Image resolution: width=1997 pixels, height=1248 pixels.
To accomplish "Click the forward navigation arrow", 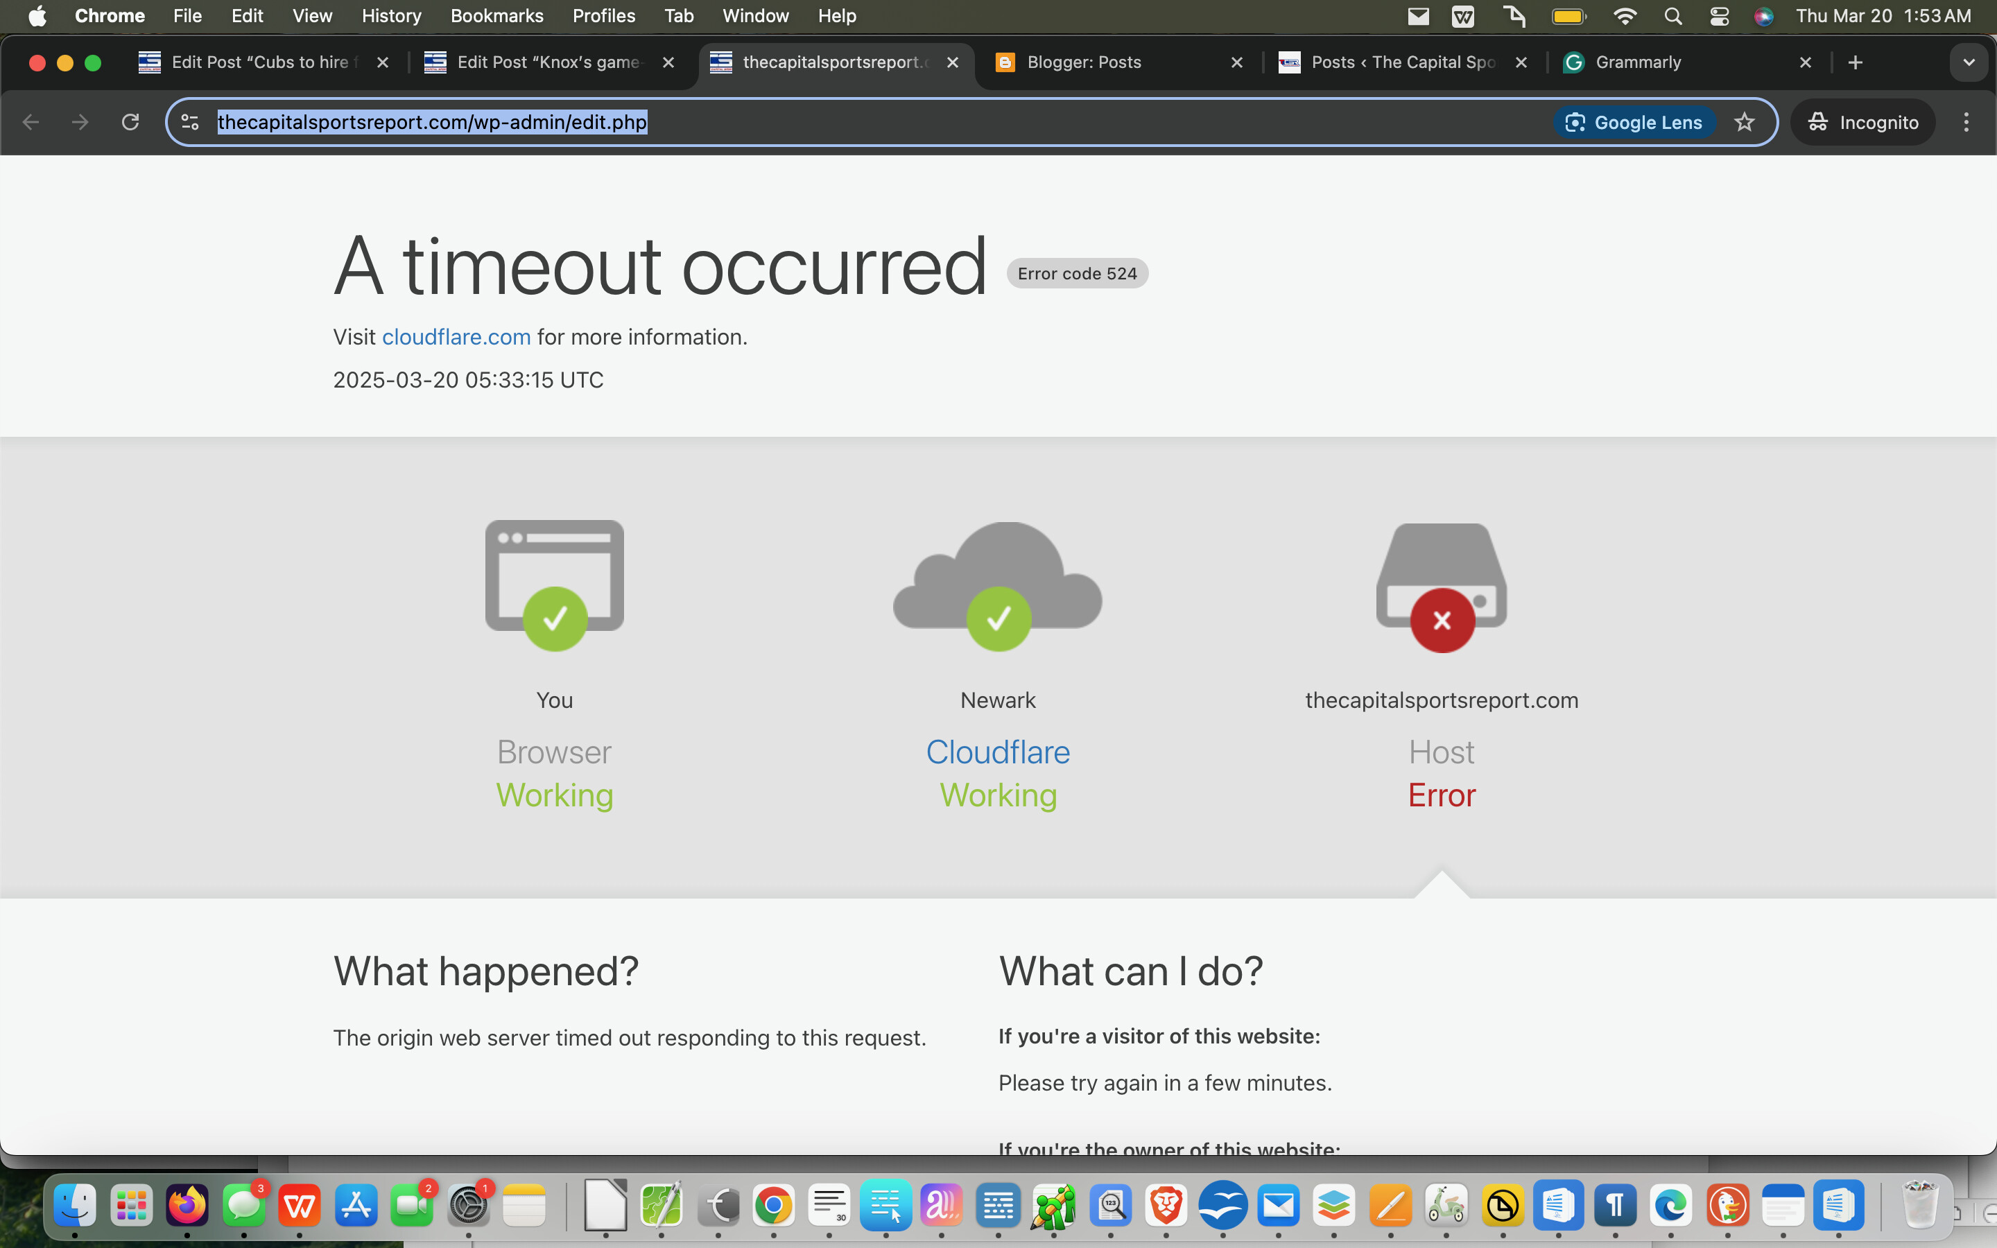I will pos(80,122).
